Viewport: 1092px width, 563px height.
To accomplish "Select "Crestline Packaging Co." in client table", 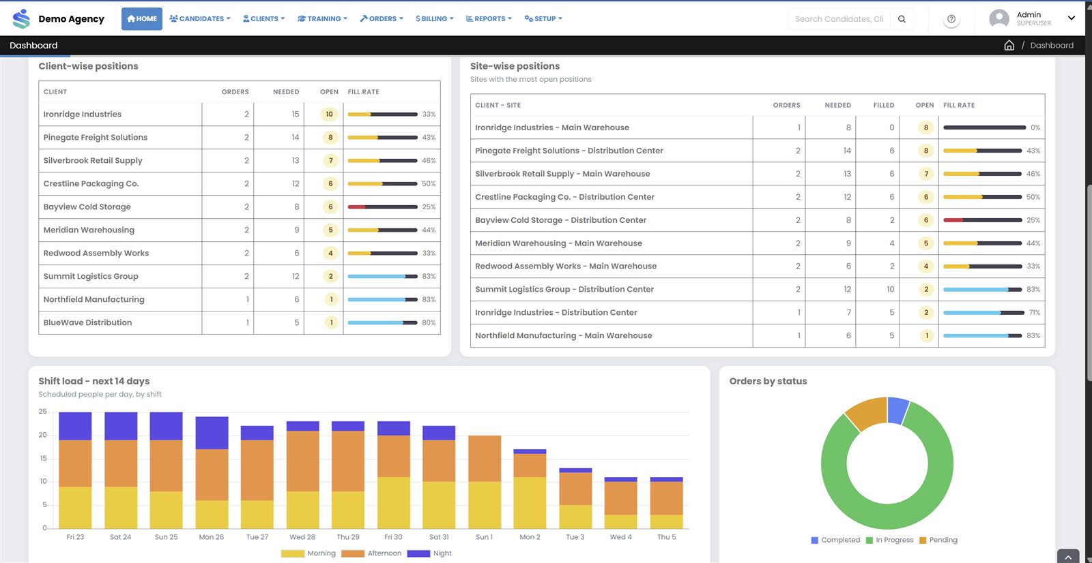I will (91, 184).
